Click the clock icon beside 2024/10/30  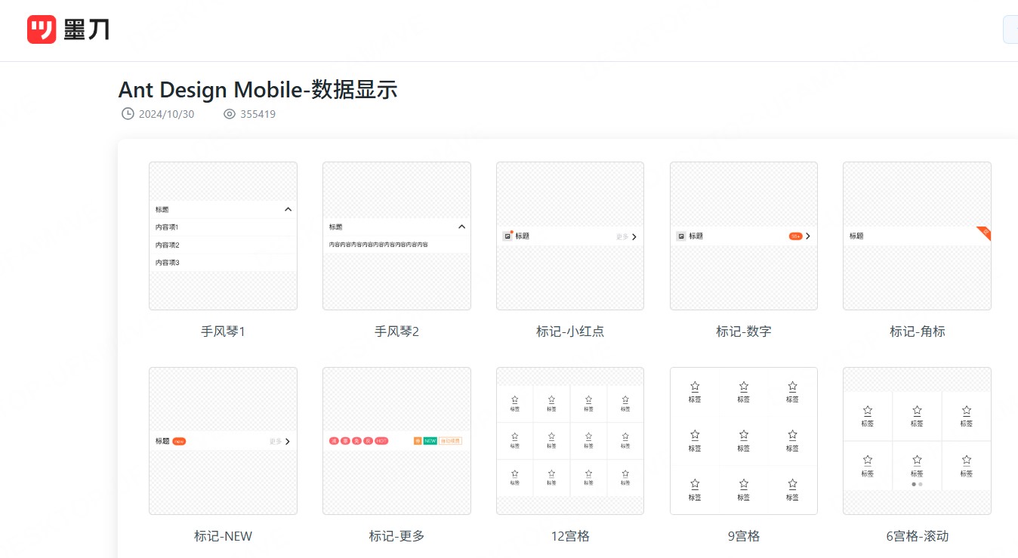coord(128,114)
